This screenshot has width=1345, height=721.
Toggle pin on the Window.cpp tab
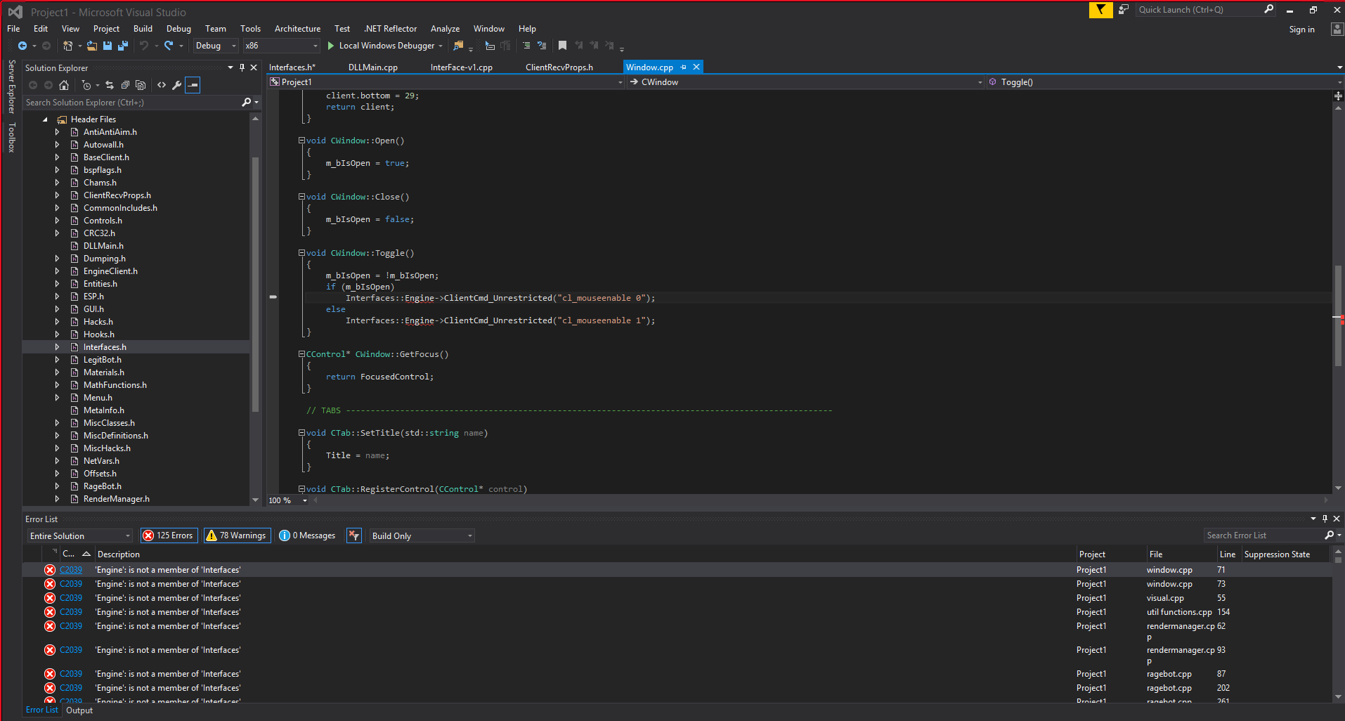point(684,67)
